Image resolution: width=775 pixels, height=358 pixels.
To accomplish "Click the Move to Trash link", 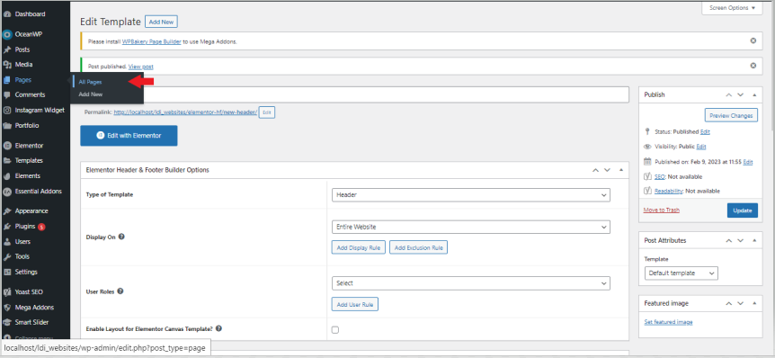I will click(662, 210).
